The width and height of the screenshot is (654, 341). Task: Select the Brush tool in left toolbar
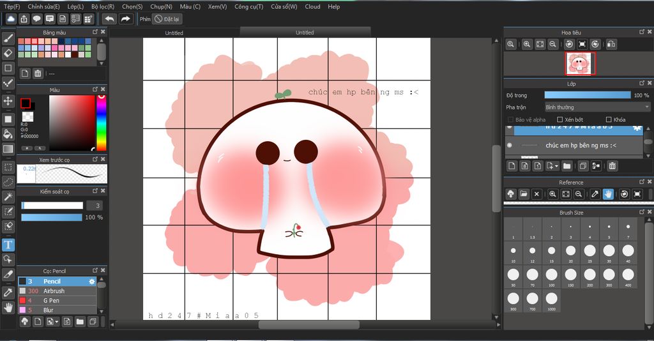point(8,38)
